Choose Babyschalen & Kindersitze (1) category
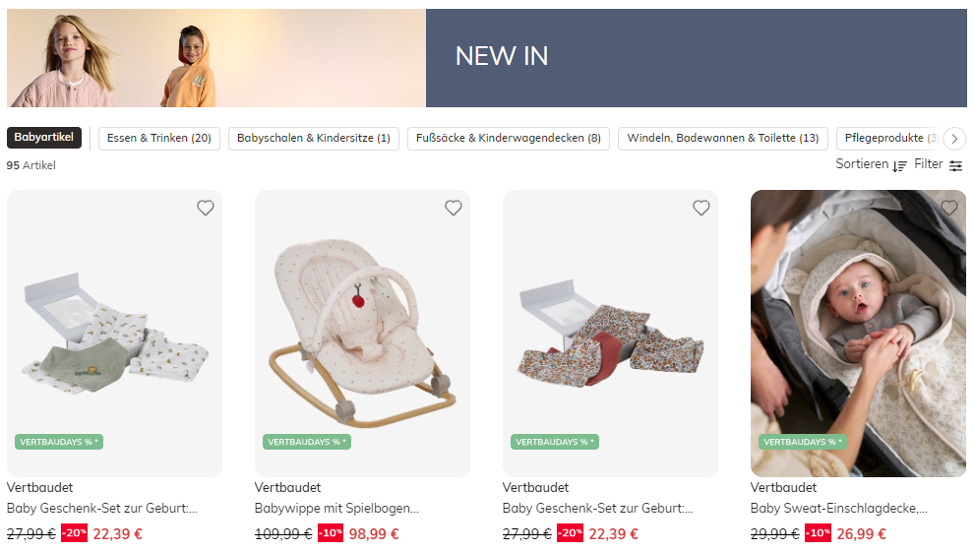The height and width of the screenshot is (552, 975). coord(314,138)
